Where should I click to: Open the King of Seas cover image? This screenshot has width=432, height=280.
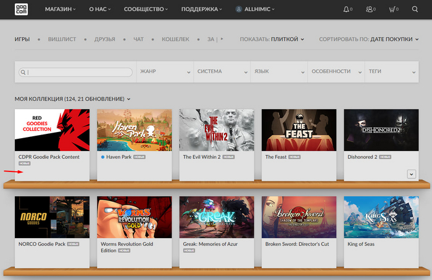(381, 217)
